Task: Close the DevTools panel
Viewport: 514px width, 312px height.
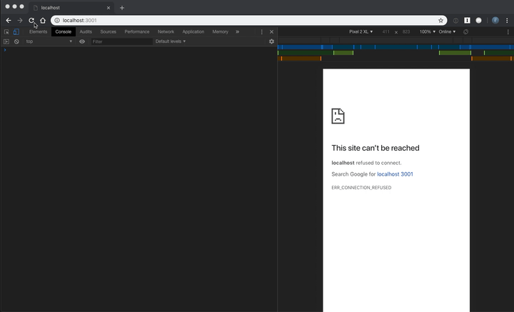Action: pyautogui.click(x=271, y=32)
